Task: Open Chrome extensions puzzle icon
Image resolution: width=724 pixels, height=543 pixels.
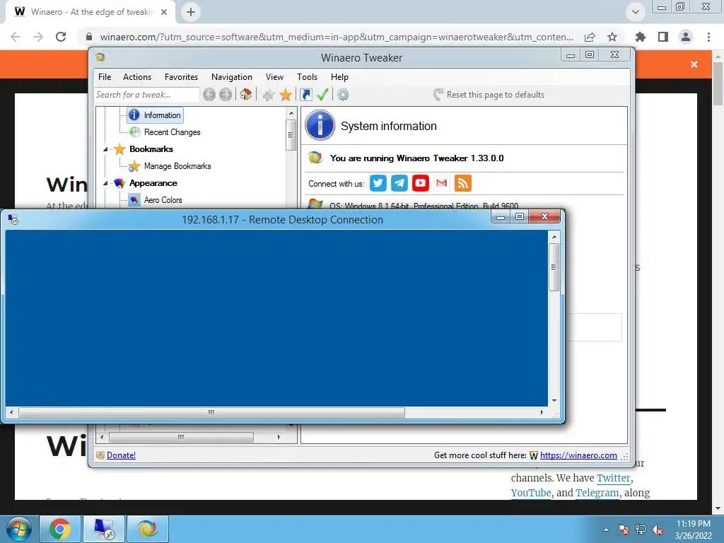Action: click(x=640, y=37)
